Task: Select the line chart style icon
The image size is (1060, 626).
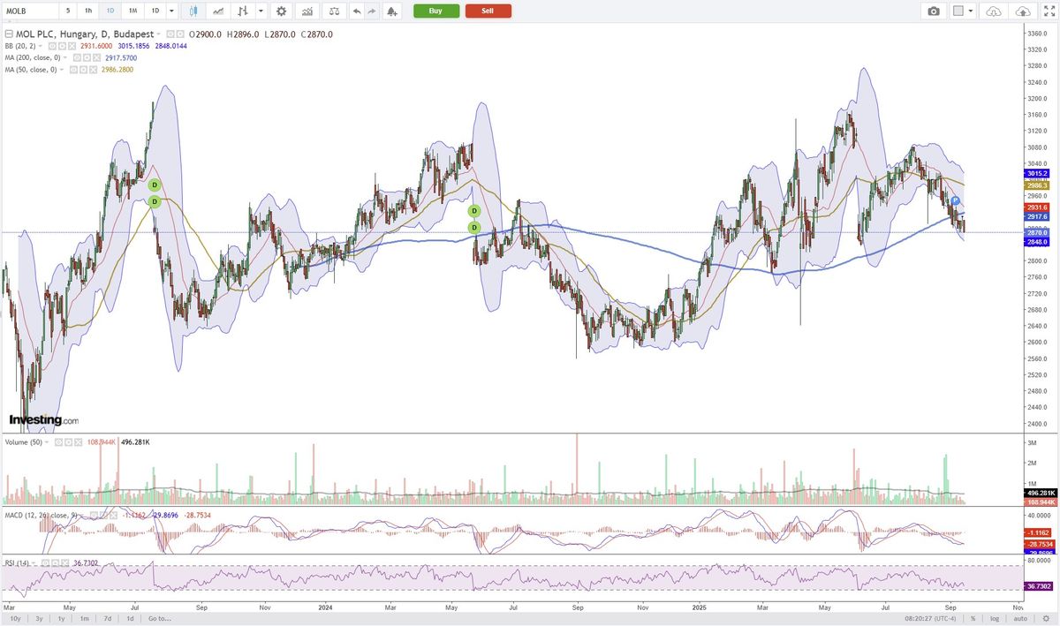Action: click(217, 11)
